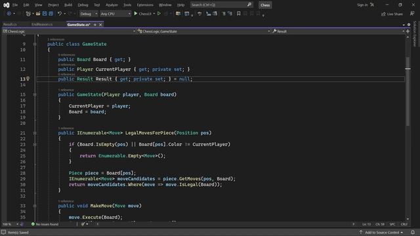The height and width of the screenshot is (236, 420).
Task: Open the Extensions menu
Action: (145, 5)
